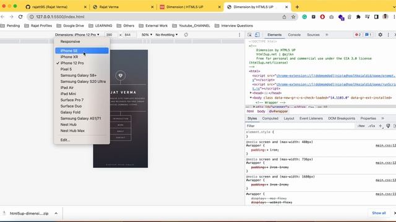Click the rotate device icon

[186, 35]
